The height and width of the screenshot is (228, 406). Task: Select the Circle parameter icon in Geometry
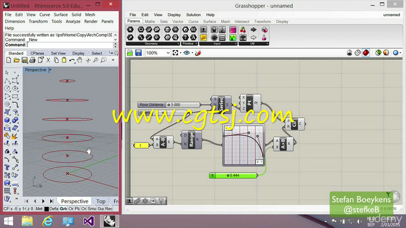[141, 29]
